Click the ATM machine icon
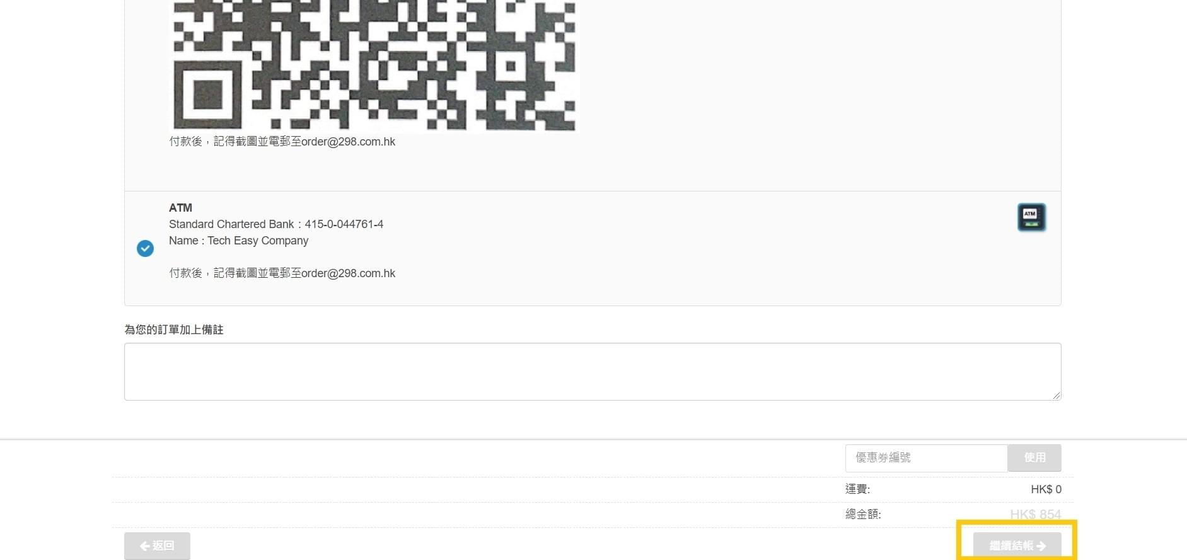The width and height of the screenshot is (1187, 560). pyautogui.click(x=1031, y=217)
